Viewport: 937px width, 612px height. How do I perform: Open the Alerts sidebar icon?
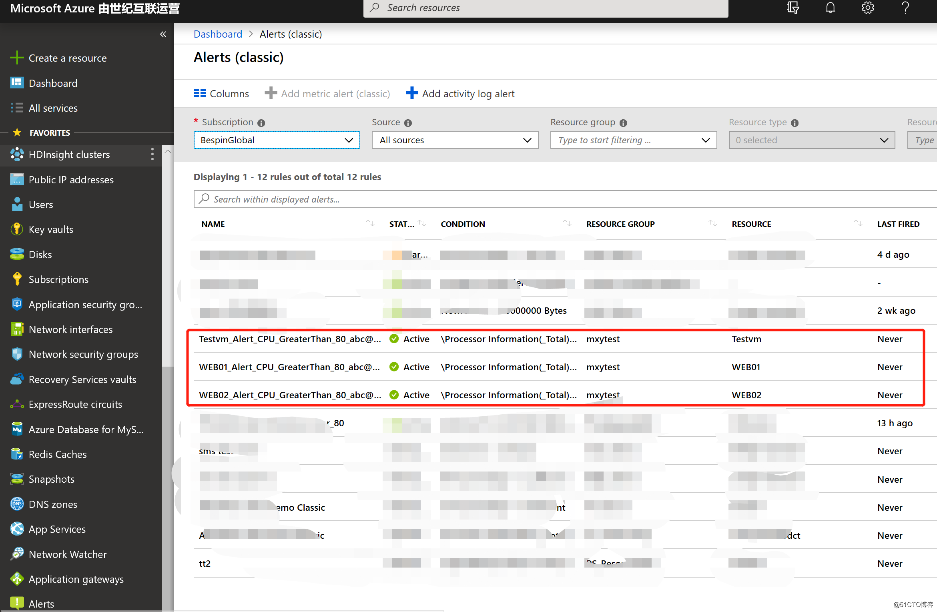coord(17,603)
